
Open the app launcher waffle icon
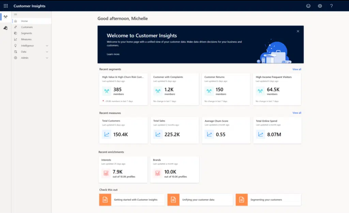tap(5, 6)
